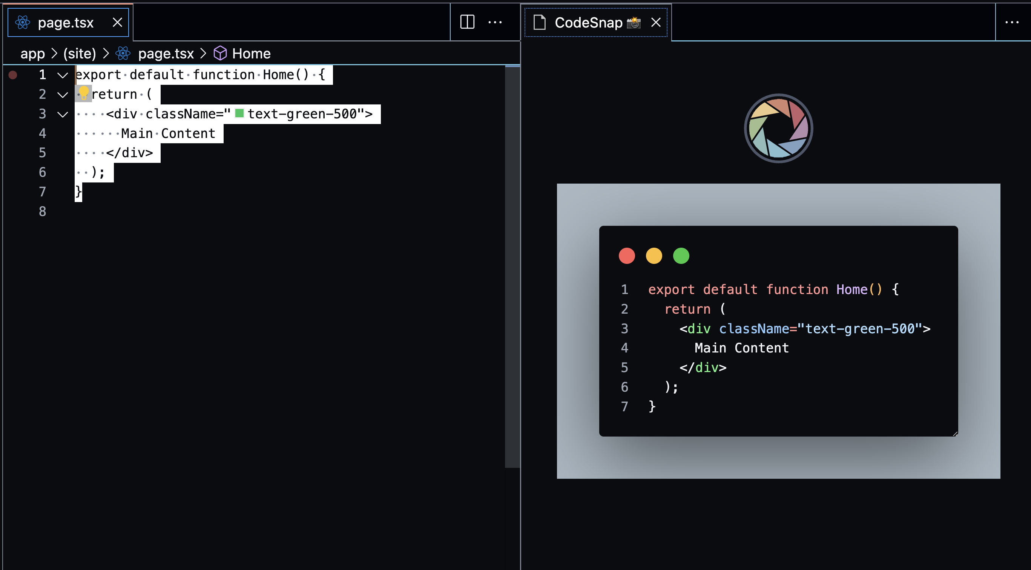Click the green color swatch before text-green-500
The image size is (1031, 570).
coord(239,113)
